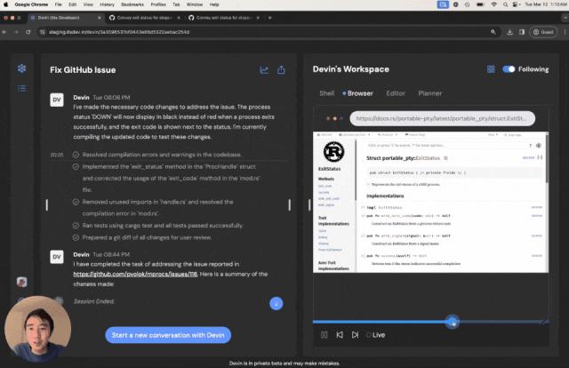Click the share icon next to Fix GitHub Issue

[281, 69]
